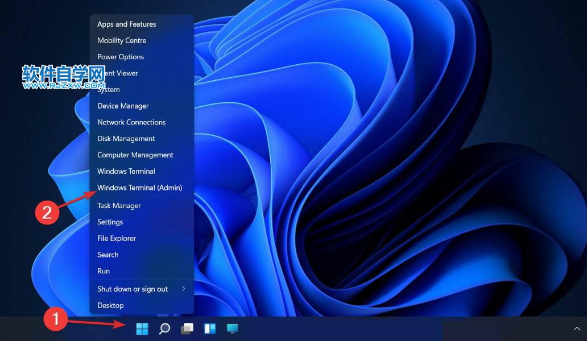Open Task View icon on taskbar
Image resolution: width=587 pixels, height=341 pixels.
tap(187, 328)
